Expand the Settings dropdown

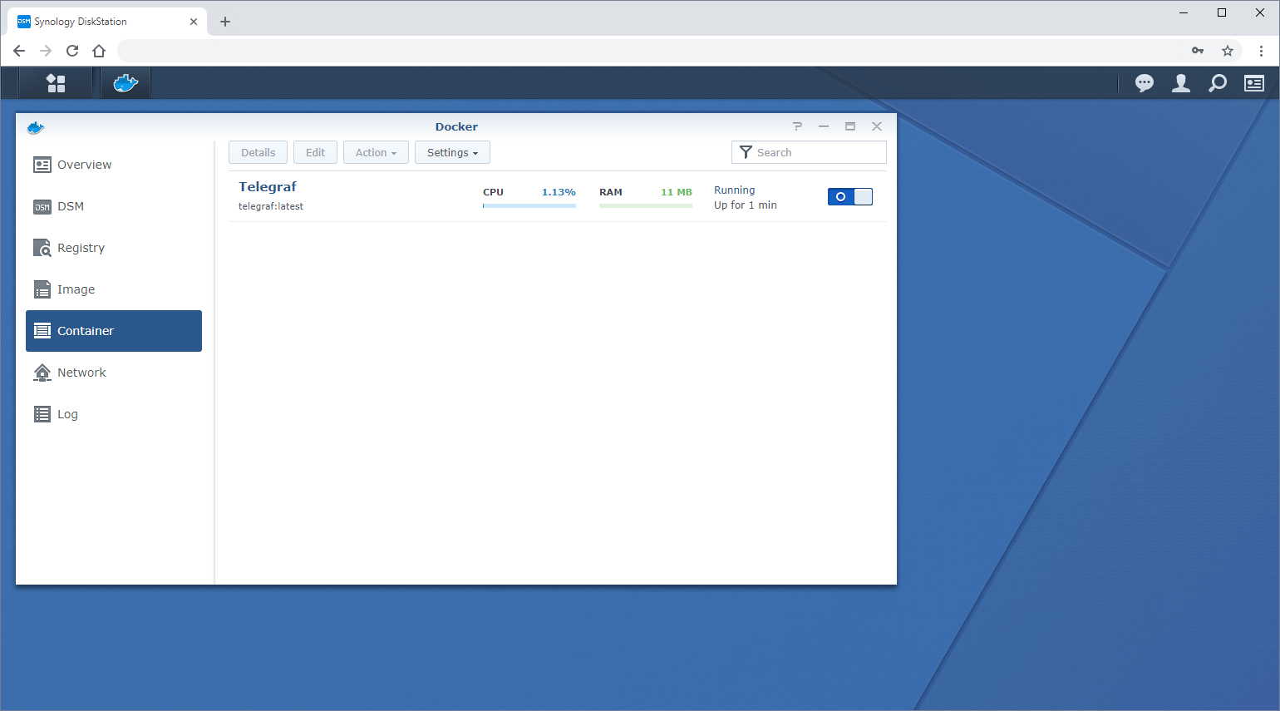(452, 152)
